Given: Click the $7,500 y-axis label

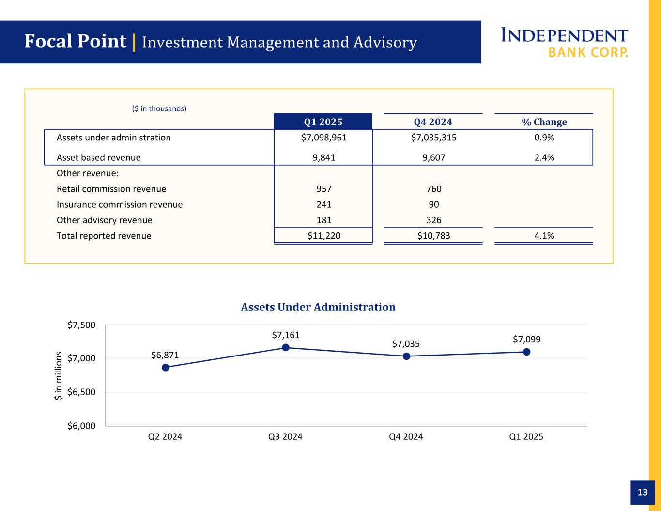Looking at the screenshot, I should [81, 325].
